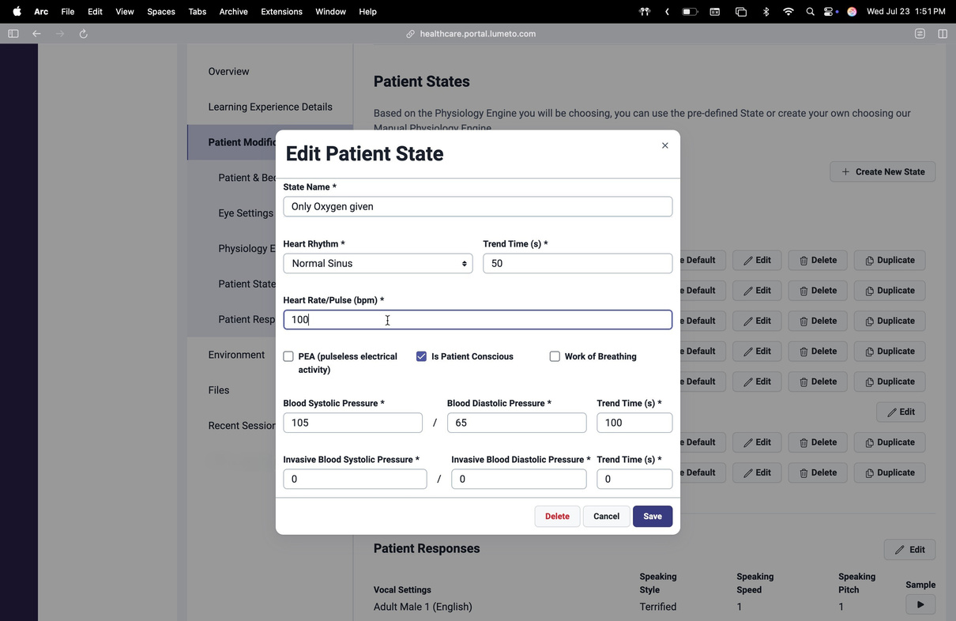
Task: Click the Heart Rhythm Trend Time field
Action: point(578,263)
